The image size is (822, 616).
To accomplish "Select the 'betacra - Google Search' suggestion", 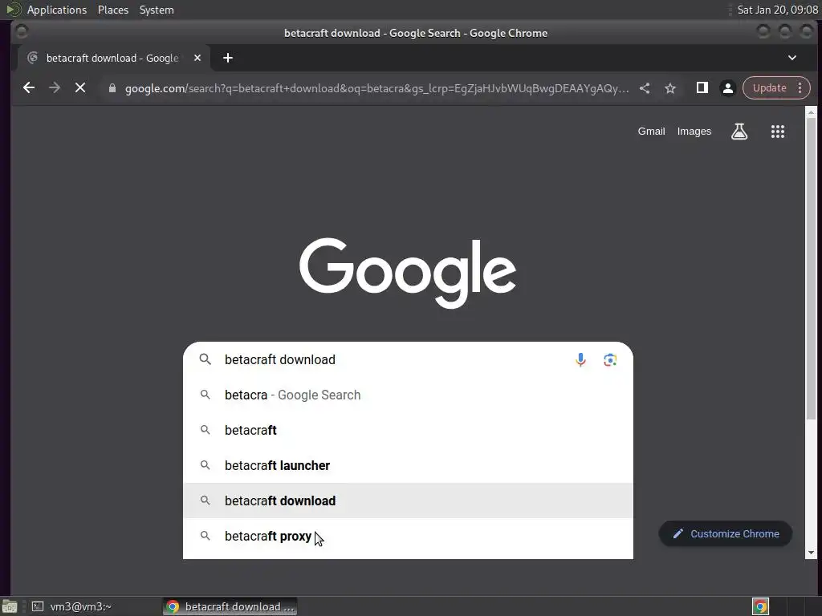I will pos(408,395).
